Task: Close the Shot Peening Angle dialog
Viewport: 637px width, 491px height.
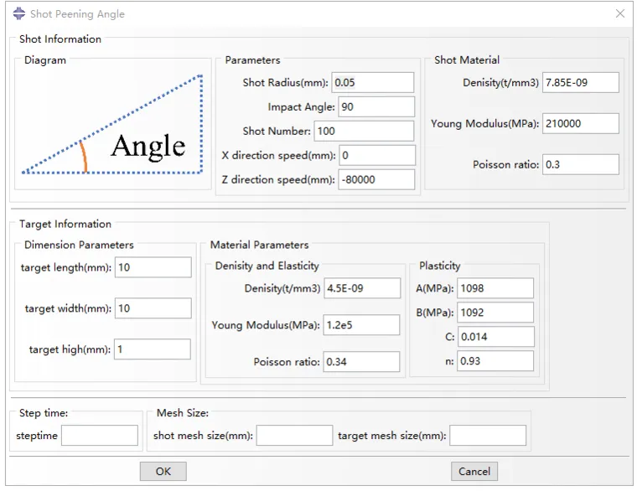Action: [620, 13]
